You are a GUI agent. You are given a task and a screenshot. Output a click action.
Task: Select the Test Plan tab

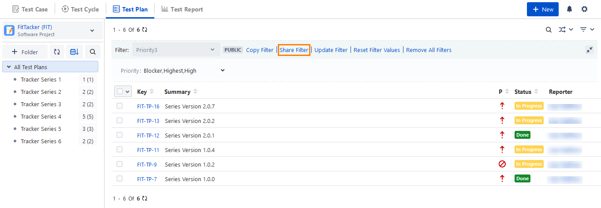[130, 9]
